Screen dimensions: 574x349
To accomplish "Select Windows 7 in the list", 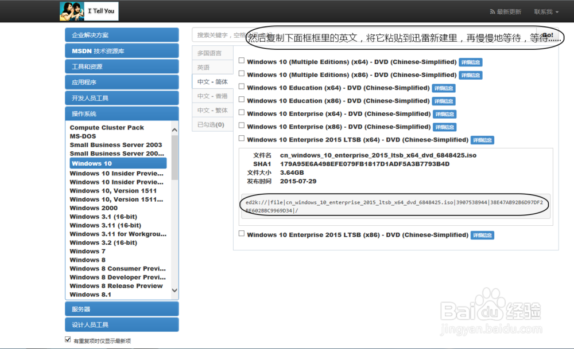I will pyautogui.click(x=87, y=252).
